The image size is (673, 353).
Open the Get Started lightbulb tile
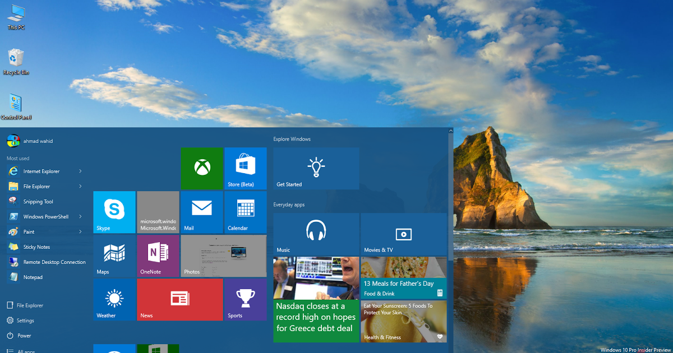(316, 168)
